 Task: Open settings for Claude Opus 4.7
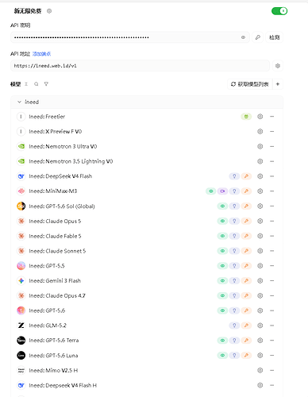(260, 295)
